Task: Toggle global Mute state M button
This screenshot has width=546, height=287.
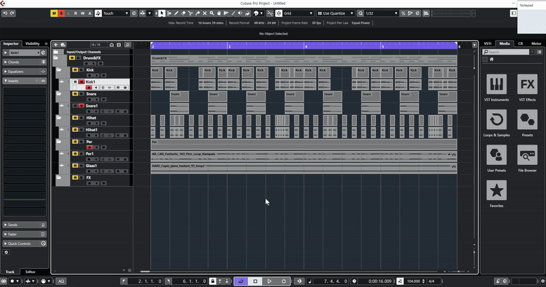Action: tap(54, 13)
